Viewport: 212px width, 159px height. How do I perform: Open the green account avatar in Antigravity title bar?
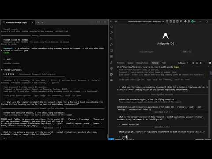click(193, 22)
